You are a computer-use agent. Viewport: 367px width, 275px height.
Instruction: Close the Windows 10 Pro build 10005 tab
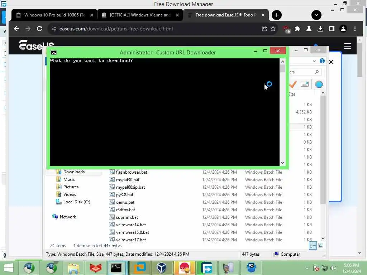[91, 15]
